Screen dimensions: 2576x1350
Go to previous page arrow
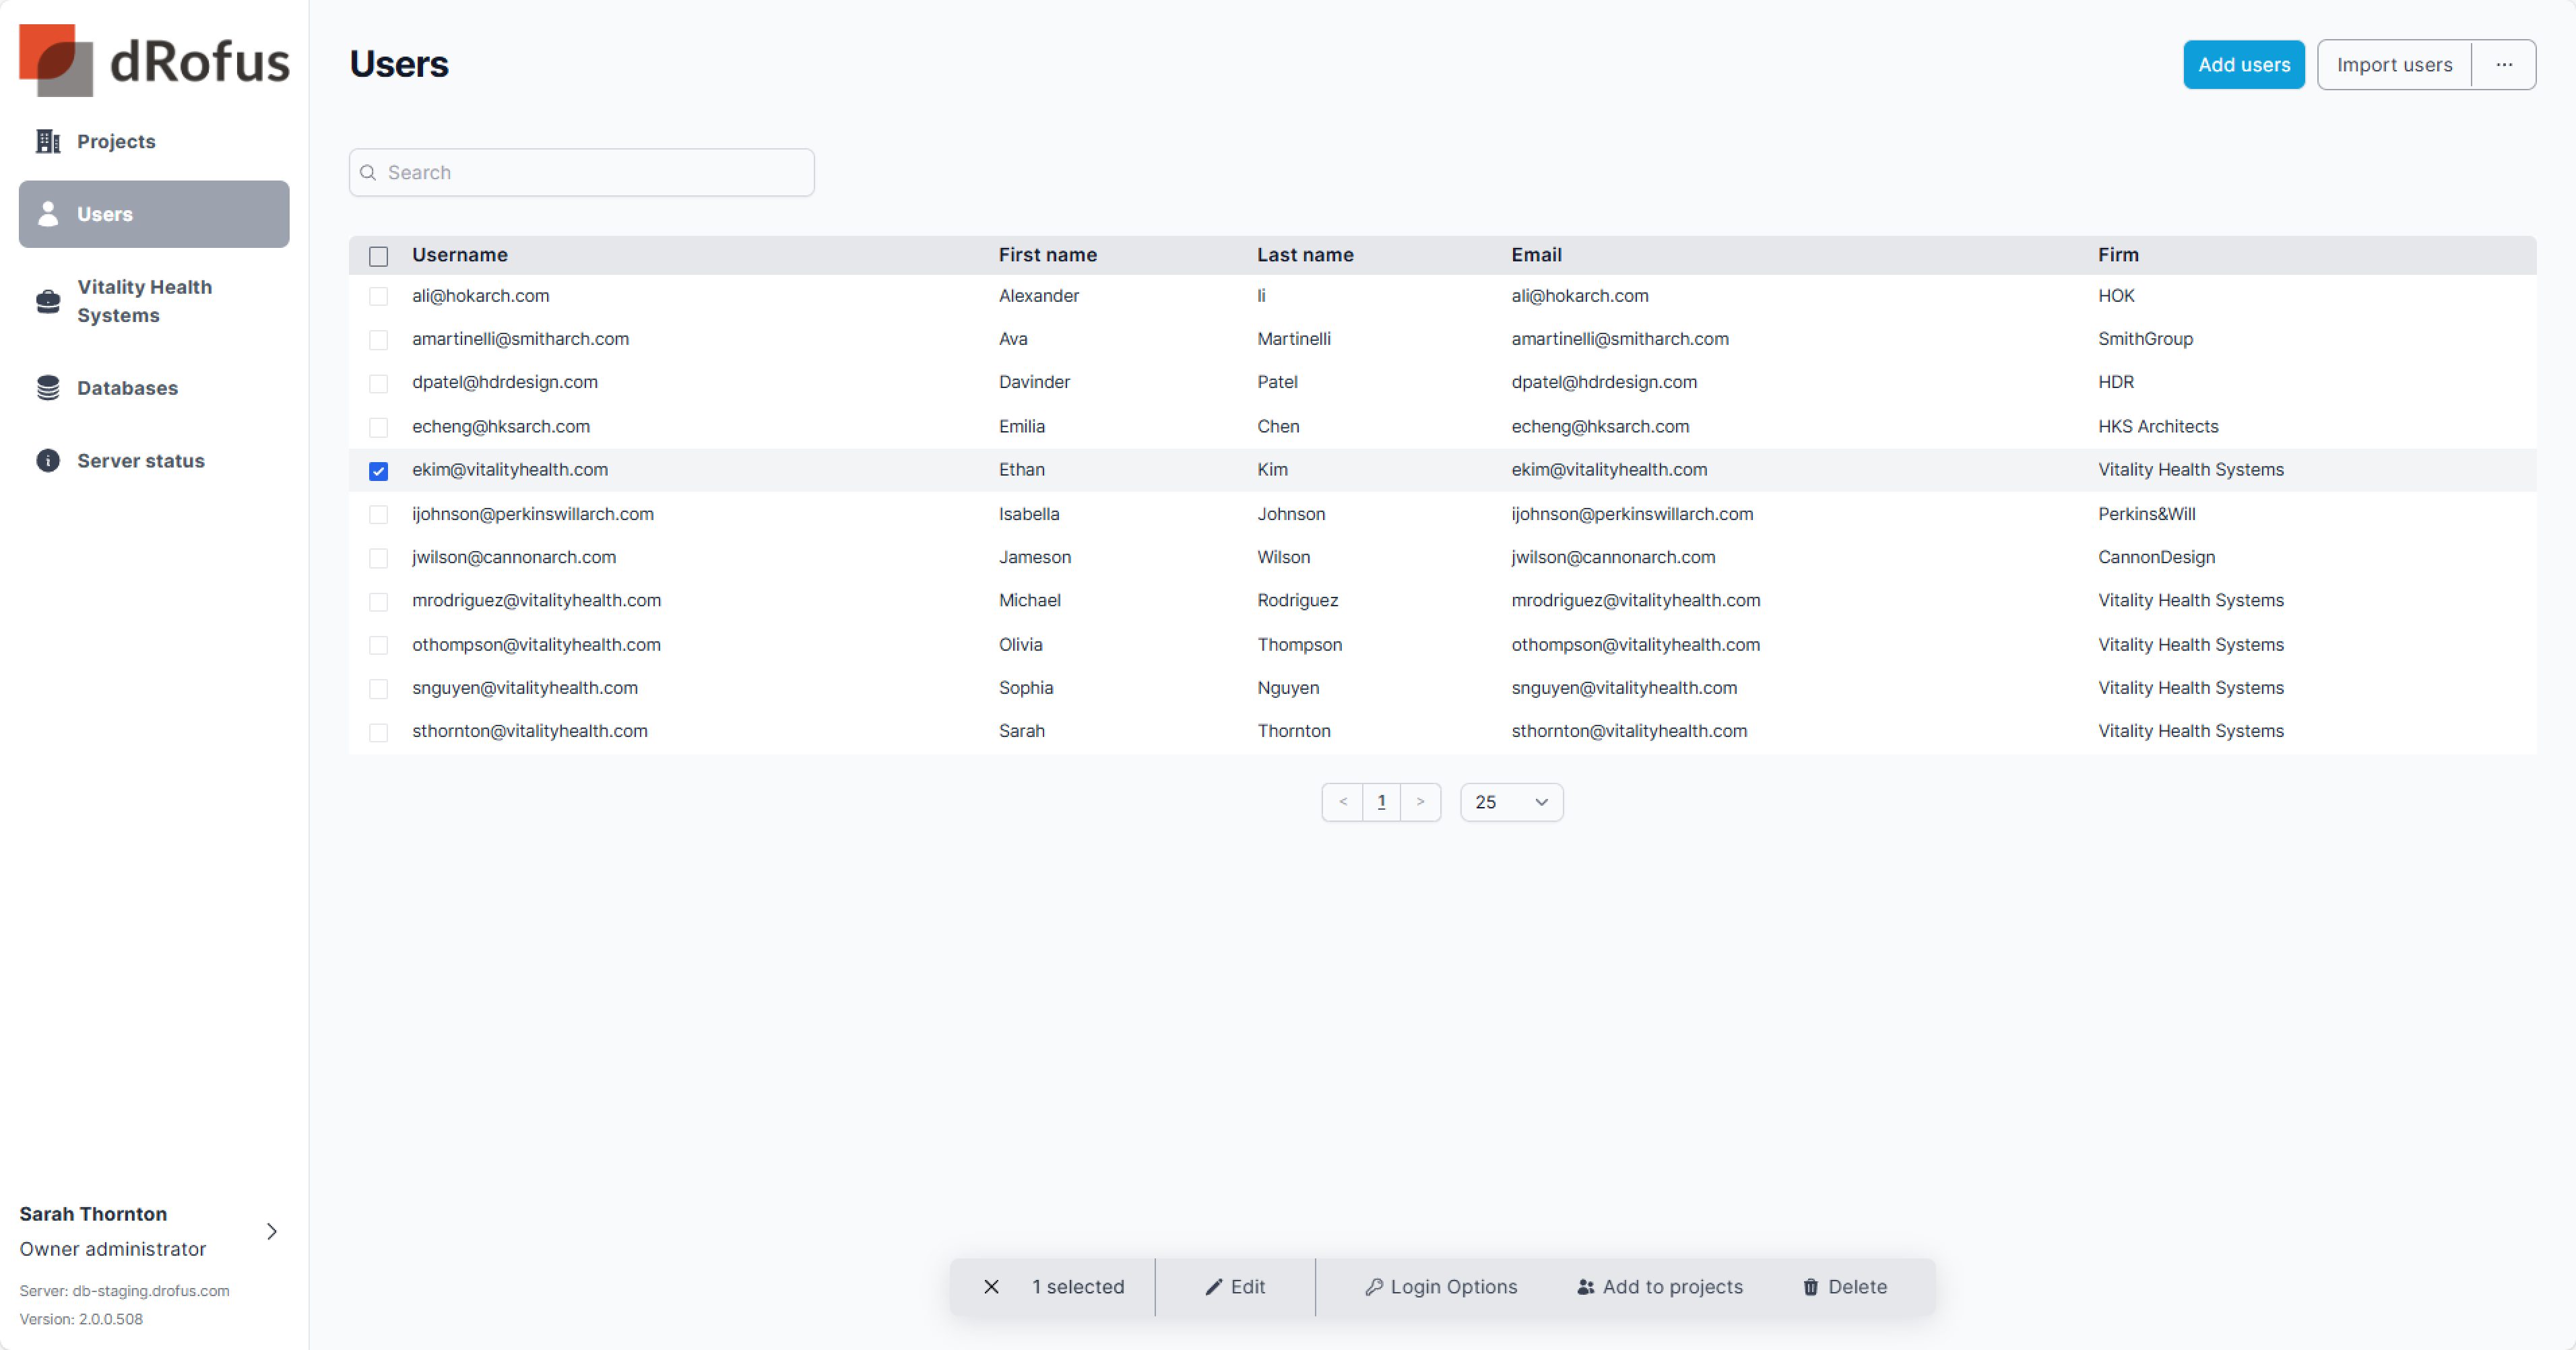1343,802
